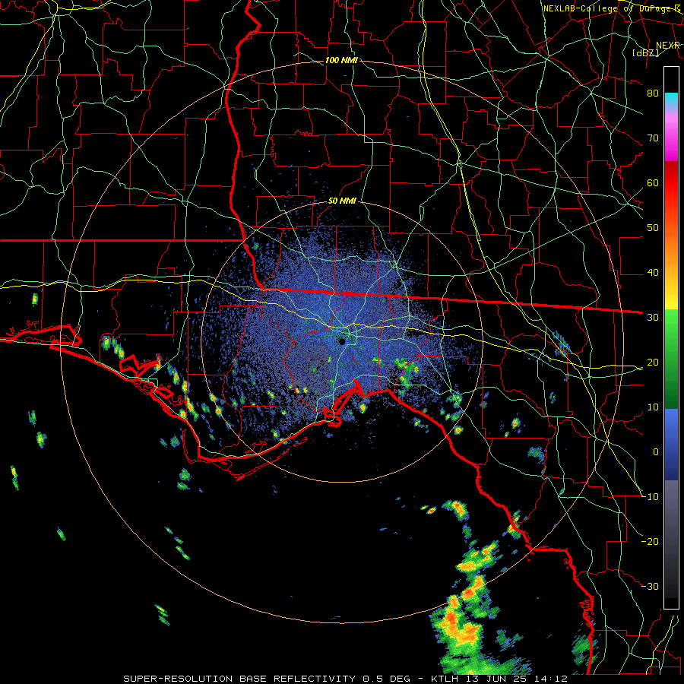684x684 pixels.
Task: Click the 80 dBZ legend value
Action: pos(653,93)
